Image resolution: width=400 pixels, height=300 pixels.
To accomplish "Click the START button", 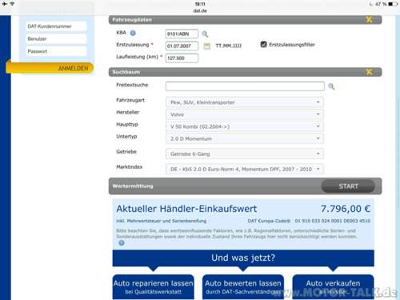I will click(348, 186).
